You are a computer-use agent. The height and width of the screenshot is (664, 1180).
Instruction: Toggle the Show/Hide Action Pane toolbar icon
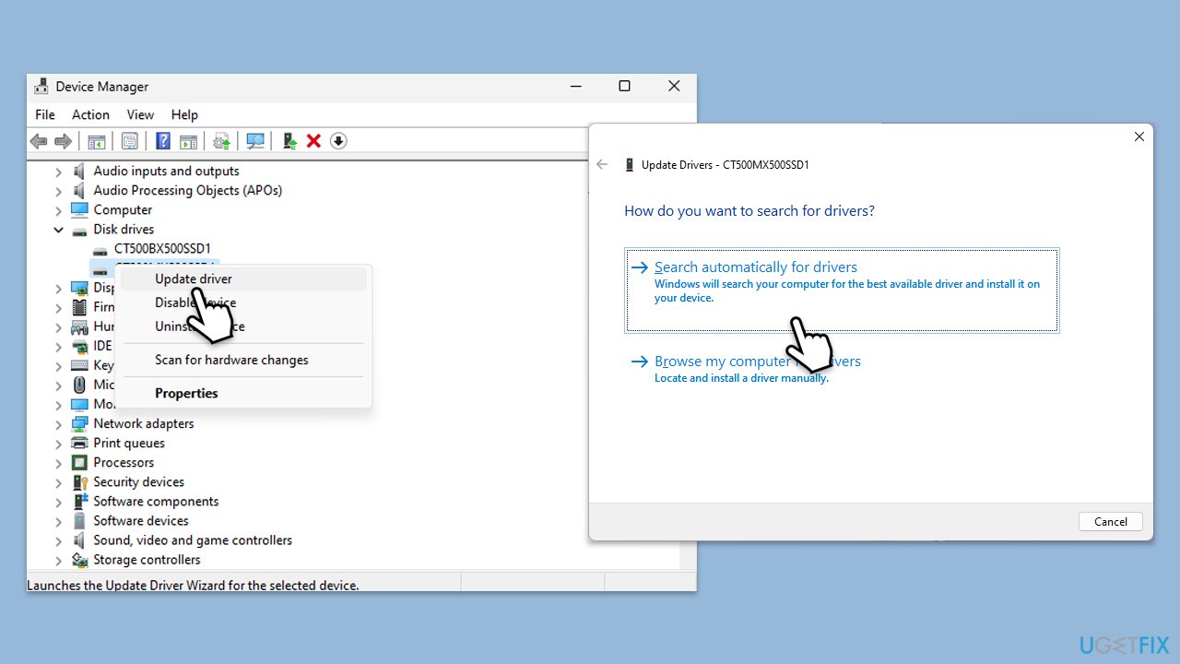(x=188, y=141)
